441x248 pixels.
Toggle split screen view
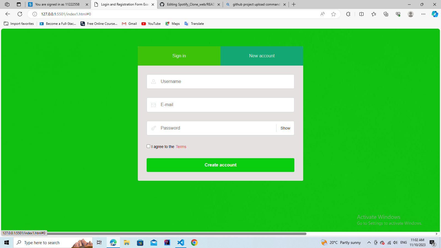click(x=361, y=14)
